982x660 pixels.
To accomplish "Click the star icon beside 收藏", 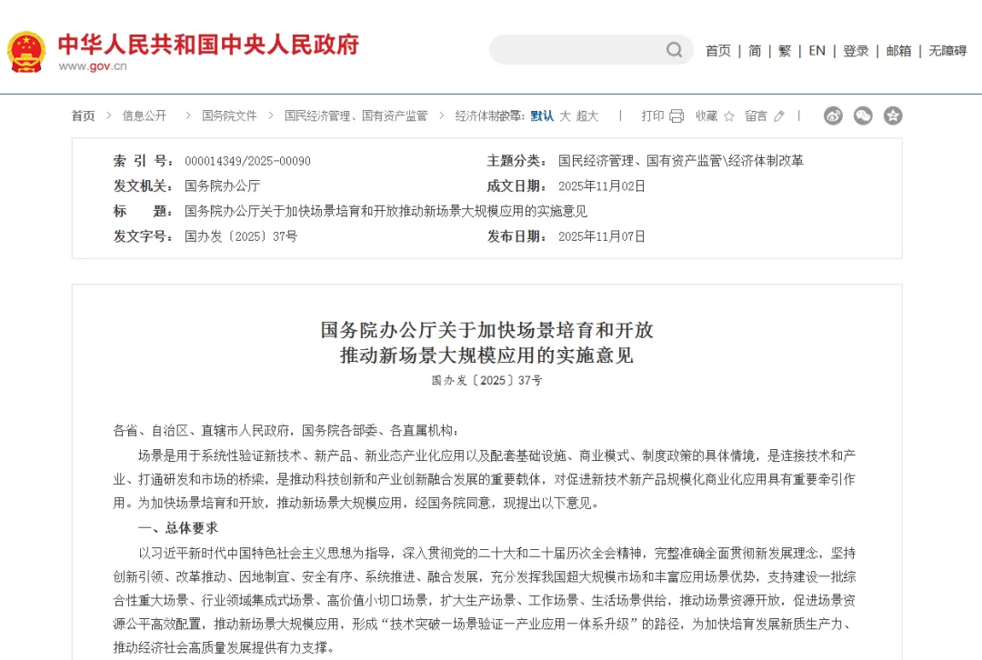I will pyautogui.click(x=729, y=115).
